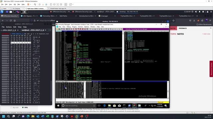Expand the VMware stretch guest dropdown arrow
This screenshot has height=119, width=213.
(x=73, y=4)
